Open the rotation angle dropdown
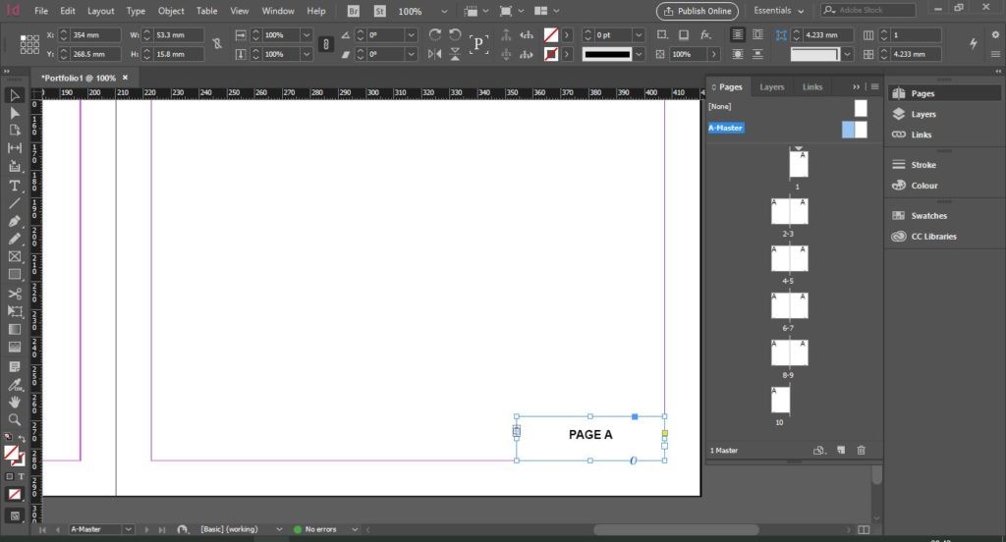This screenshot has width=1006, height=542. (x=412, y=34)
